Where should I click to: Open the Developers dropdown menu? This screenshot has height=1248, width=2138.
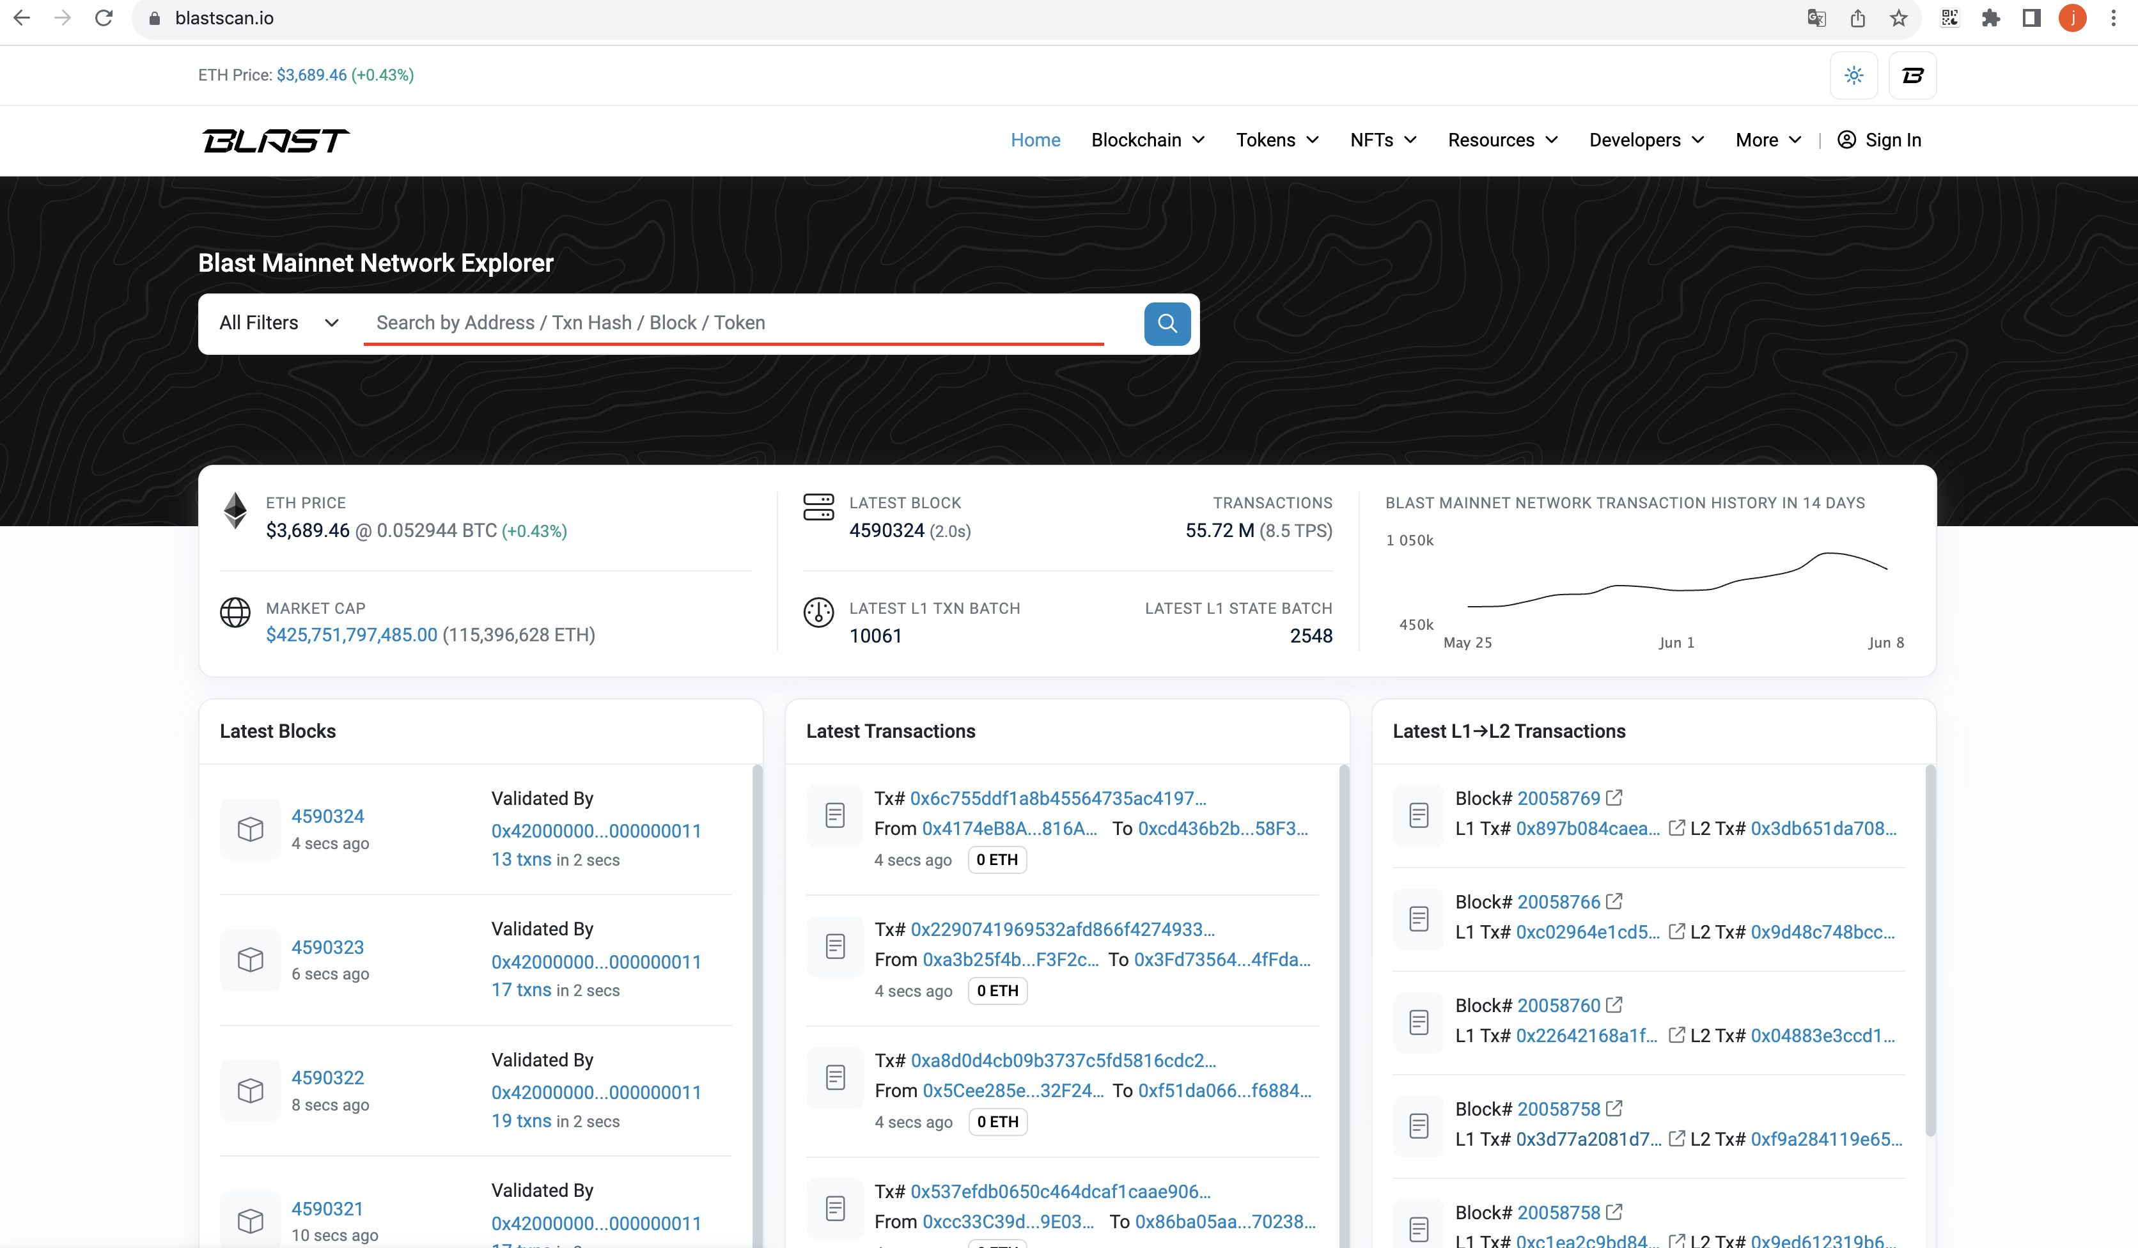[1646, 140]
